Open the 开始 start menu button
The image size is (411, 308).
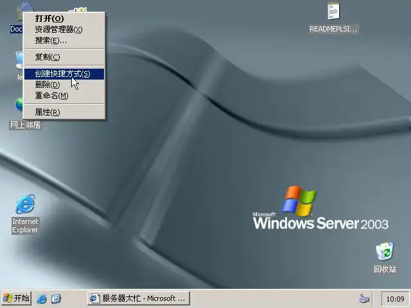coord(16,298)
